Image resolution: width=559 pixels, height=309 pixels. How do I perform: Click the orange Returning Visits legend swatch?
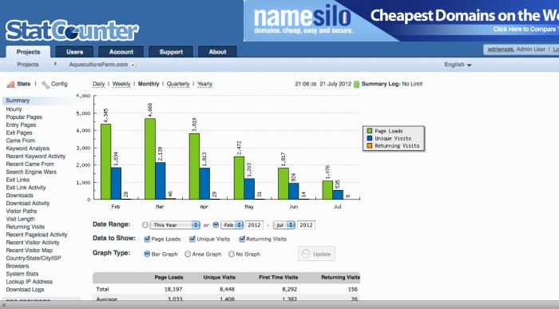pyautogui.click(x=369, y=146)
